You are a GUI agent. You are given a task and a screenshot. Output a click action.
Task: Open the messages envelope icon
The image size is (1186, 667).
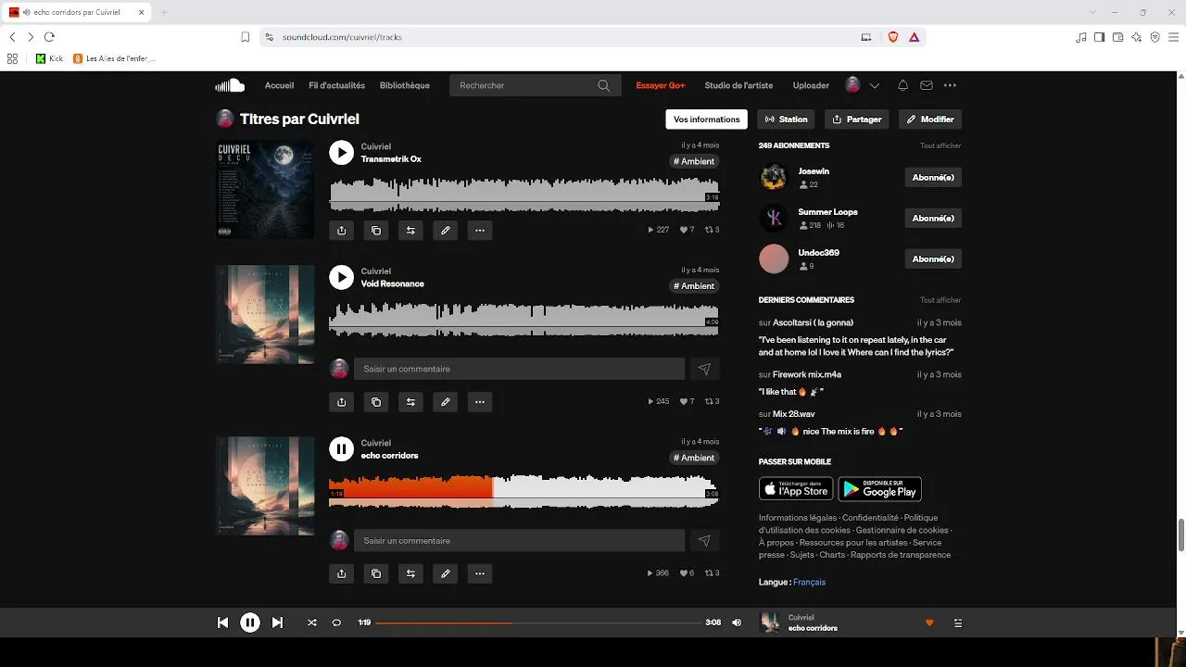(x=927, y=85)
